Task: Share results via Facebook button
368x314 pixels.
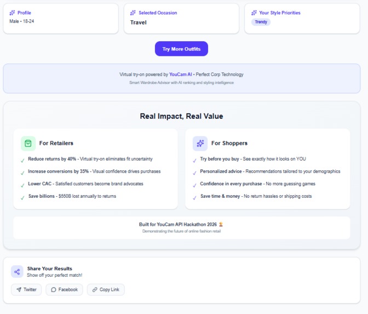Action: 64,289
